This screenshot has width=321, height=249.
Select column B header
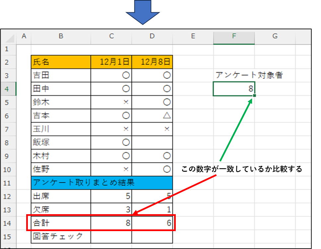61,36
